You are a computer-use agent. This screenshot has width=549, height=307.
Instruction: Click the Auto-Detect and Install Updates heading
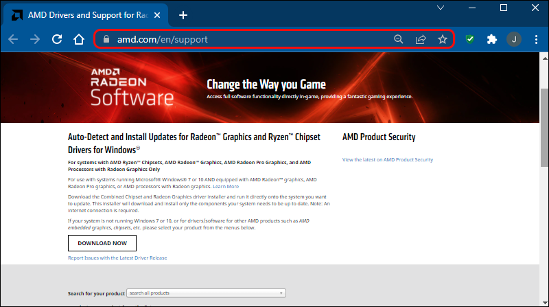tap(194, 144)
